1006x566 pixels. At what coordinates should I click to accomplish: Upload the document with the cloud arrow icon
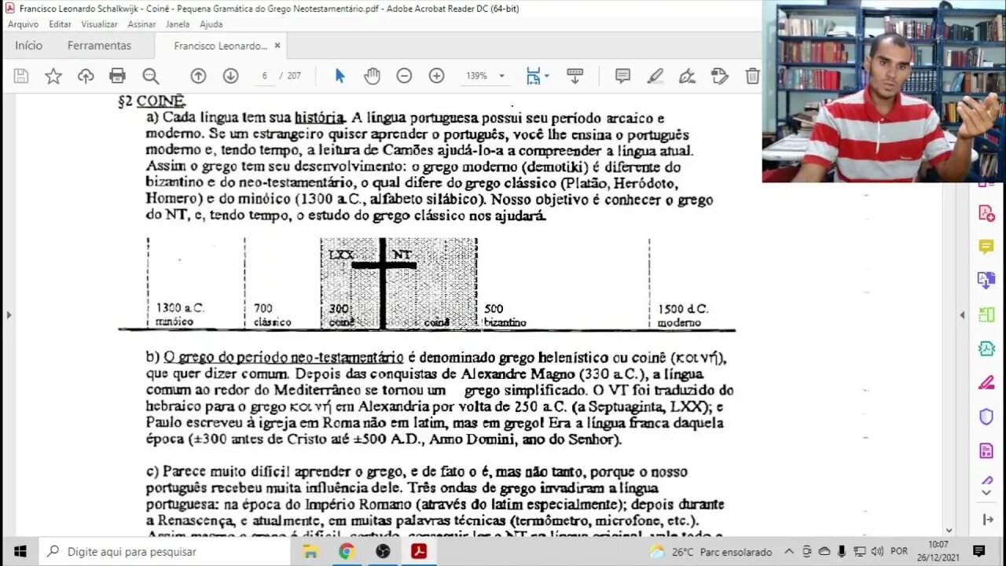click(86, 76)
